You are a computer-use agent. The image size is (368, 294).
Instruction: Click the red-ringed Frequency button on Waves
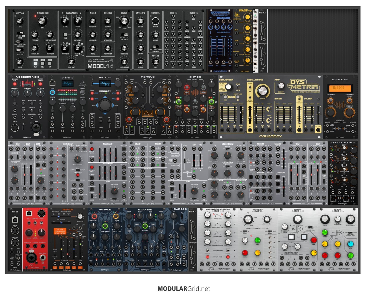pos(94,216)
